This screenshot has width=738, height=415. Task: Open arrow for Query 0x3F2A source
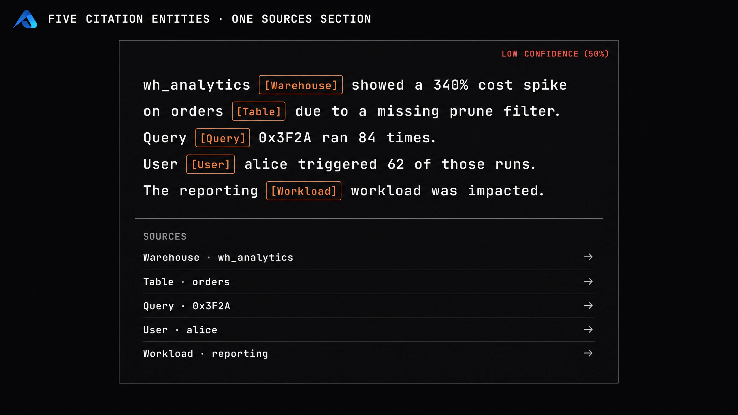pyautogui.click(x=588, y=305)
